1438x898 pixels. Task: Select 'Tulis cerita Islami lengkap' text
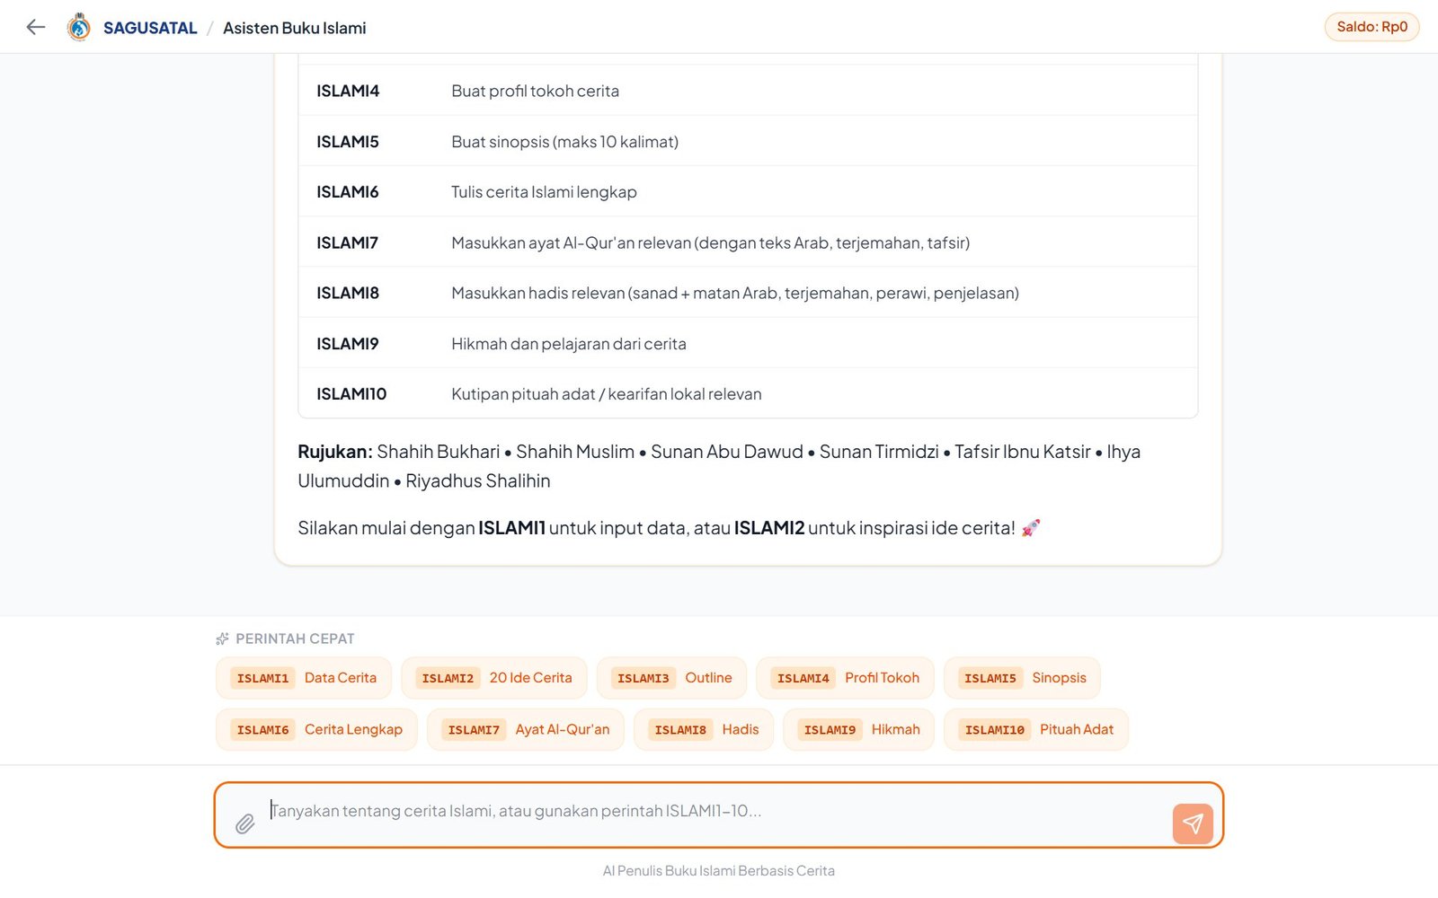(544, 192)
